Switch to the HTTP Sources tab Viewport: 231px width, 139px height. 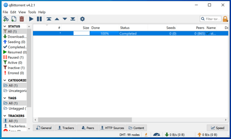[x=112, y=128]
